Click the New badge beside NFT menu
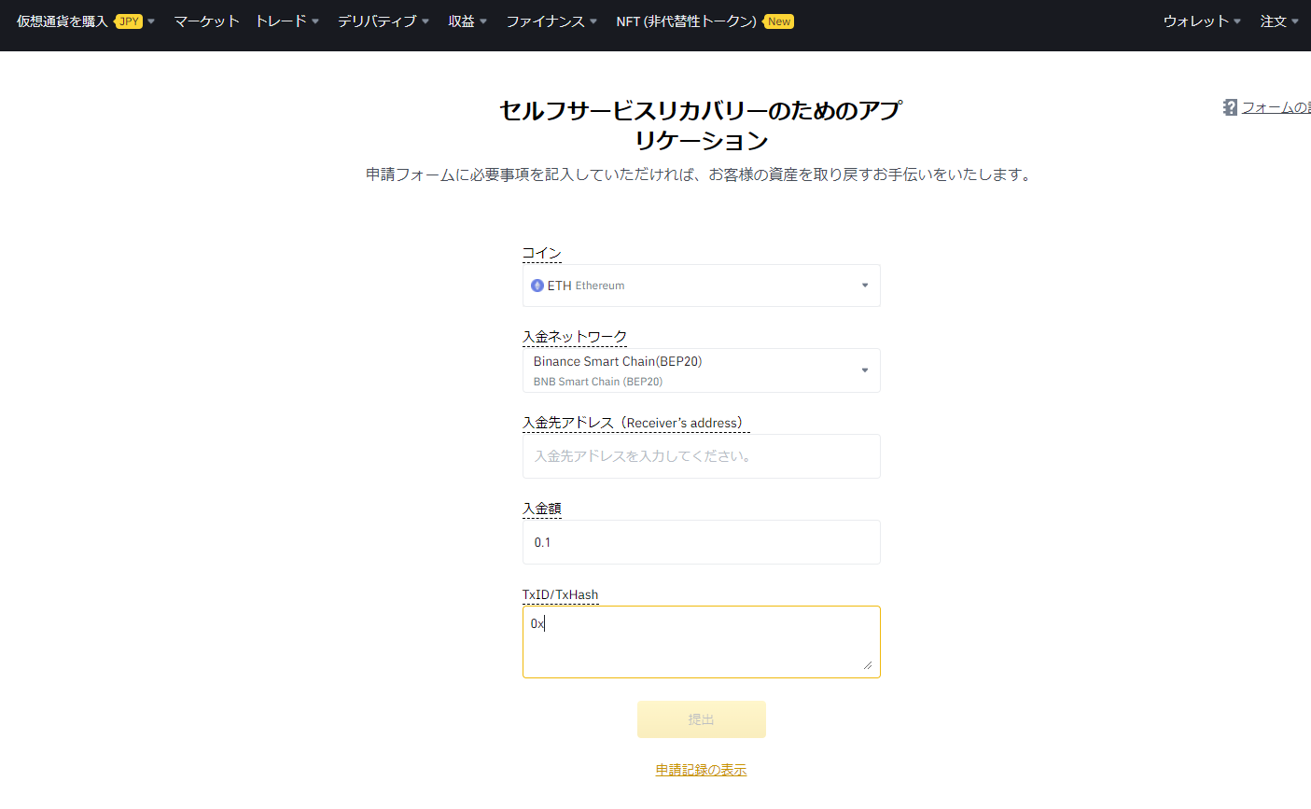 (777, 21)
